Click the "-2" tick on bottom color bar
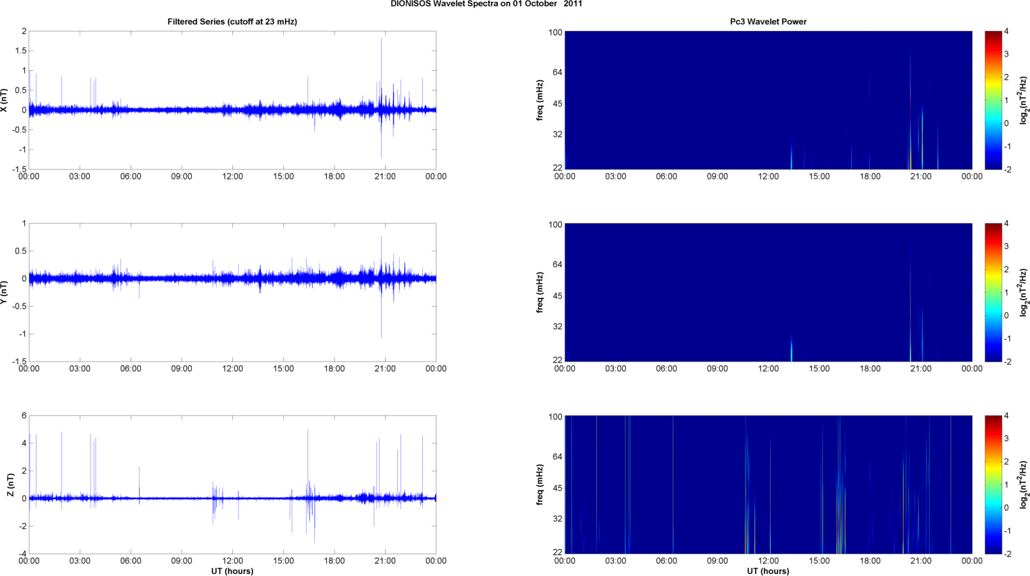The image size is (1030, 576). point(1007,554)
